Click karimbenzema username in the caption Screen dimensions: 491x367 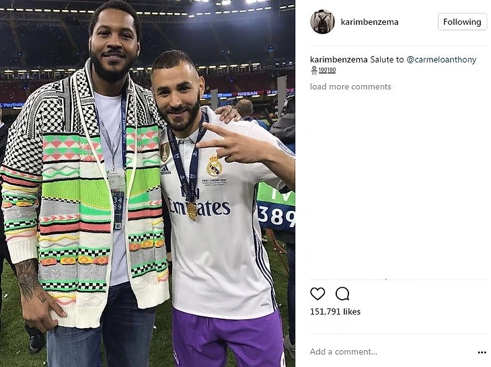[339, 59]
